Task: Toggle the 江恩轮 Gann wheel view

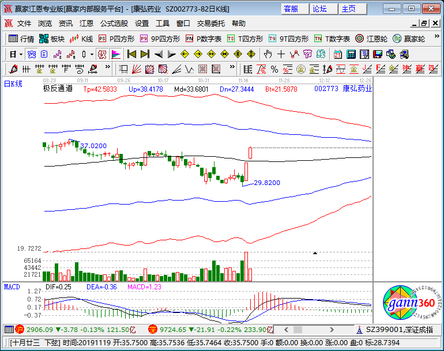Action: click(374, 39)
